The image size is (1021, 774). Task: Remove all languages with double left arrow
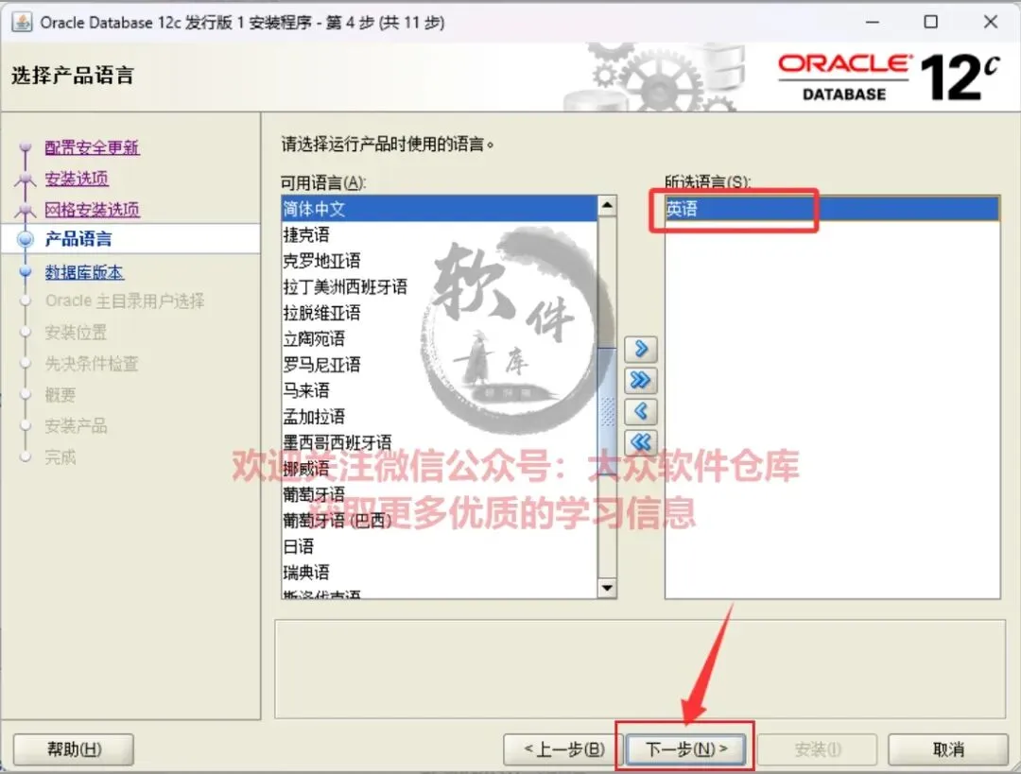coord(641,442)
